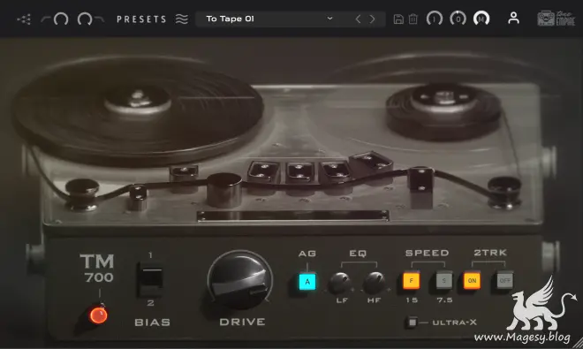Open the user account icon
Viewport: 583px width, 349px height.
click(513, 19)
